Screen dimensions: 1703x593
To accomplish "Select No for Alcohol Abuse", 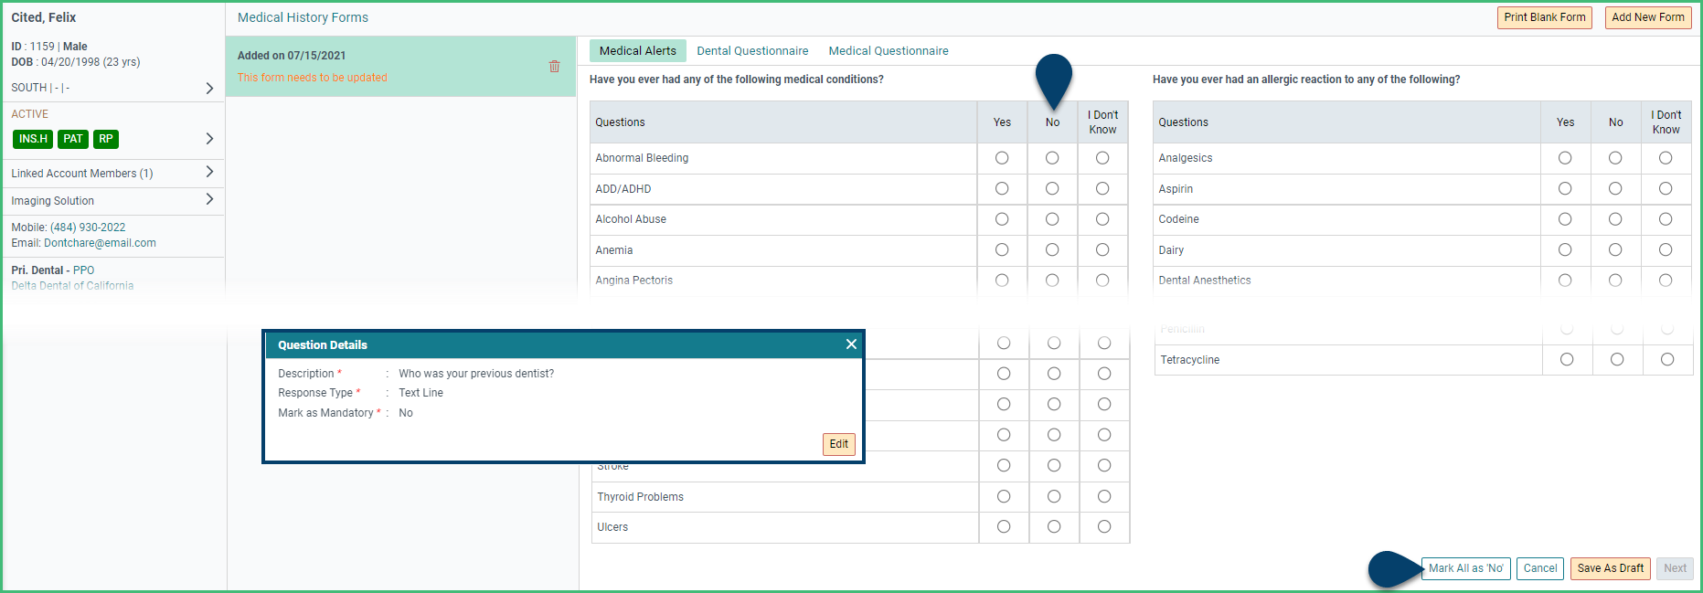I will 1052,219.
